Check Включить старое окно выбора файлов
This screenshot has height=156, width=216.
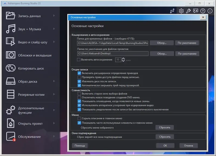(79, 94)
